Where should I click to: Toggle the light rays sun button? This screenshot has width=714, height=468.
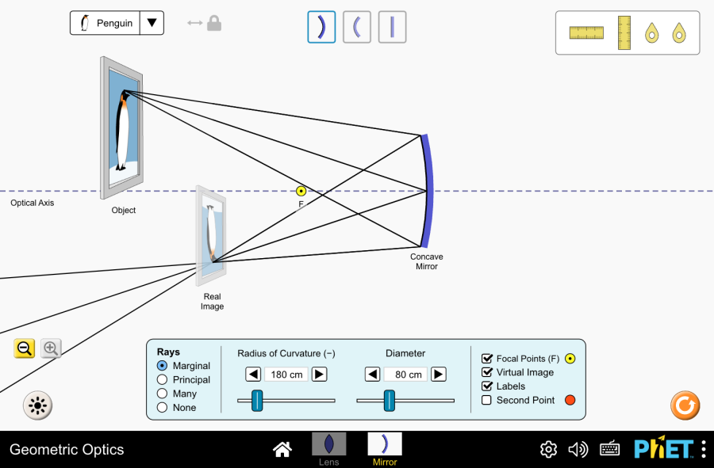pyautogui.click(x=37, y=406)
